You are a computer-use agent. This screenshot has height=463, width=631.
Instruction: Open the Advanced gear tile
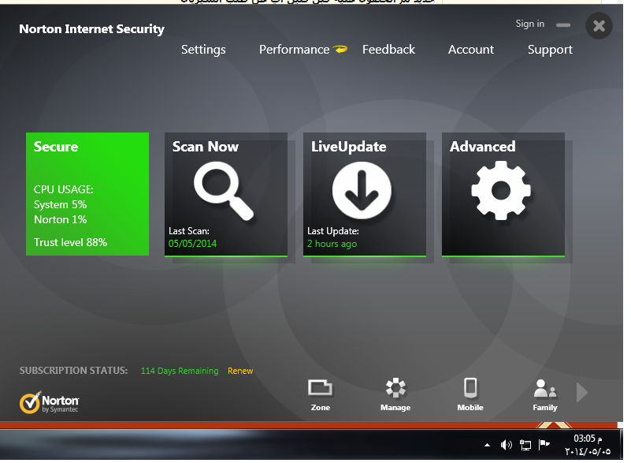pos(503,194)
